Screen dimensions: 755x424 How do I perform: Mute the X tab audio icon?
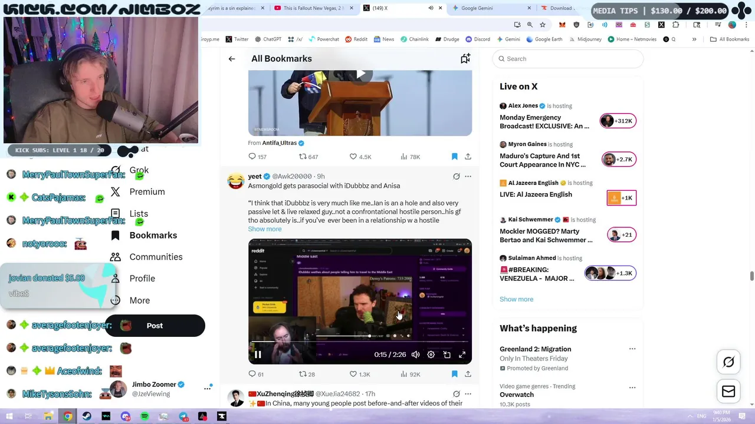tap(431, 8)
